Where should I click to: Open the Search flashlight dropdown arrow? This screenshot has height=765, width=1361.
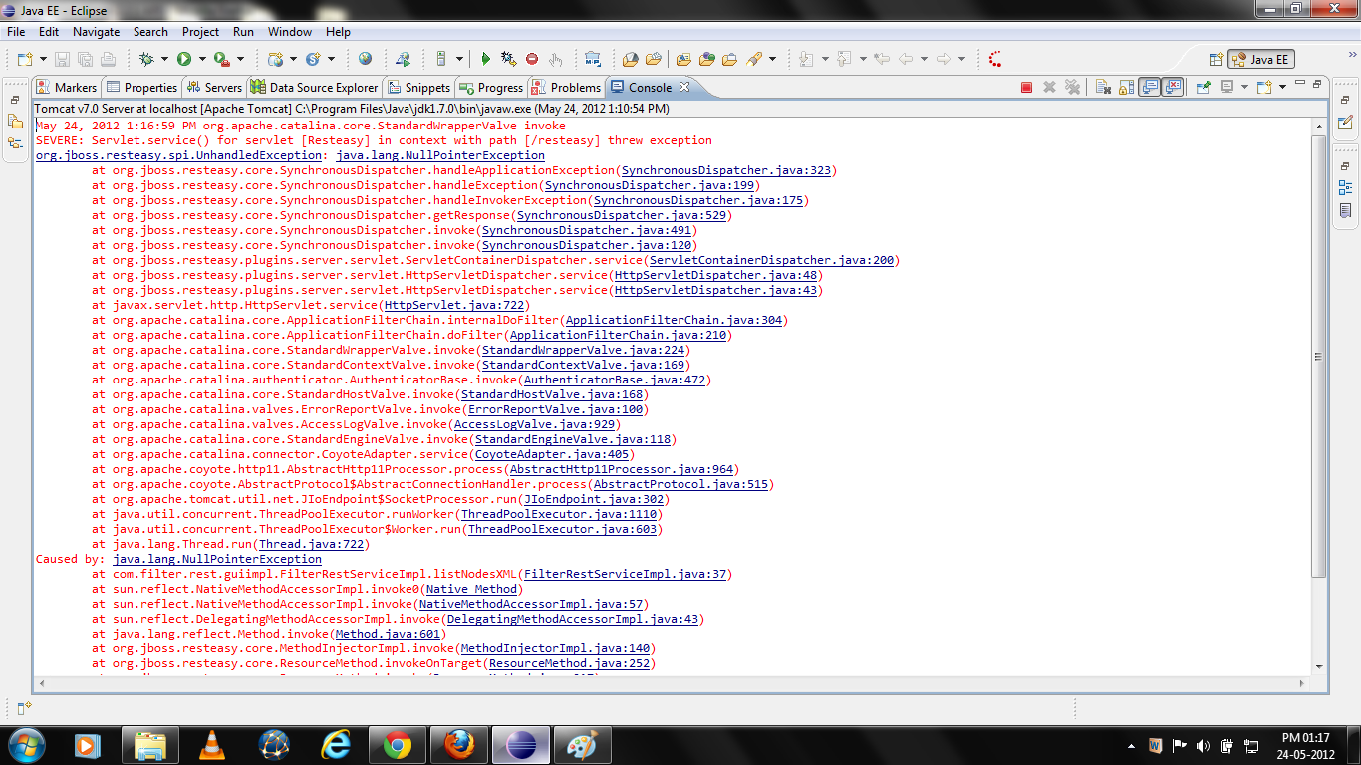(773, 59)
